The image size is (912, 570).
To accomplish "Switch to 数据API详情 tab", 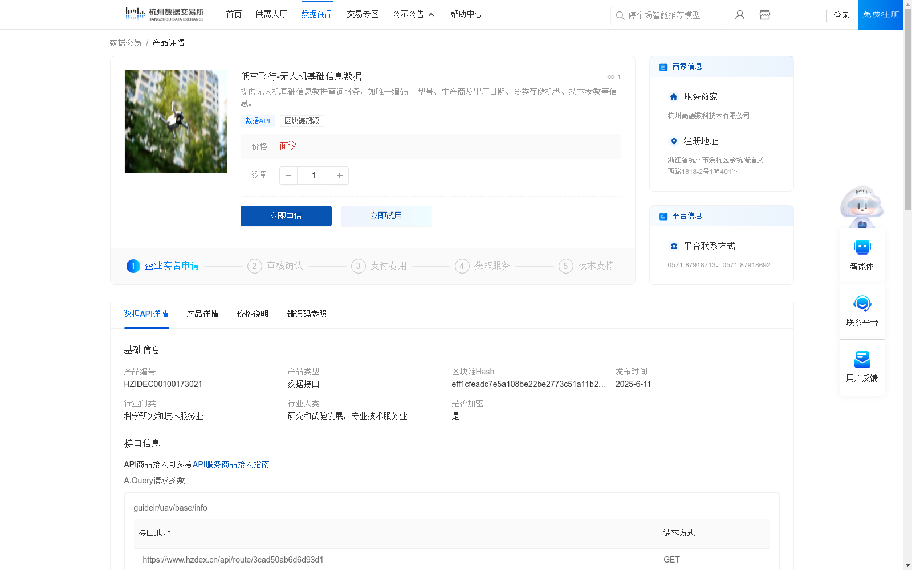I will 146,314.
